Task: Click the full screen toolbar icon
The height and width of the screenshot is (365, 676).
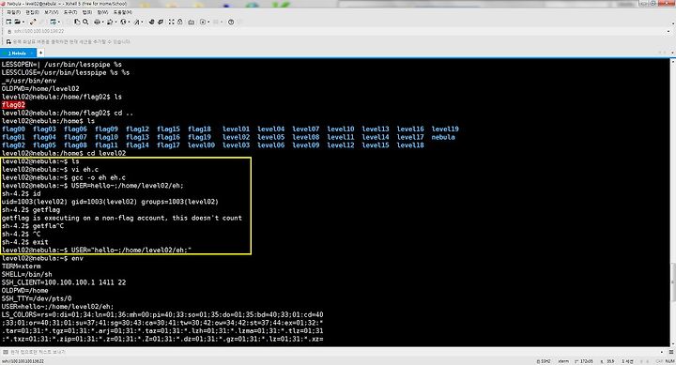Action: (172, 22)
